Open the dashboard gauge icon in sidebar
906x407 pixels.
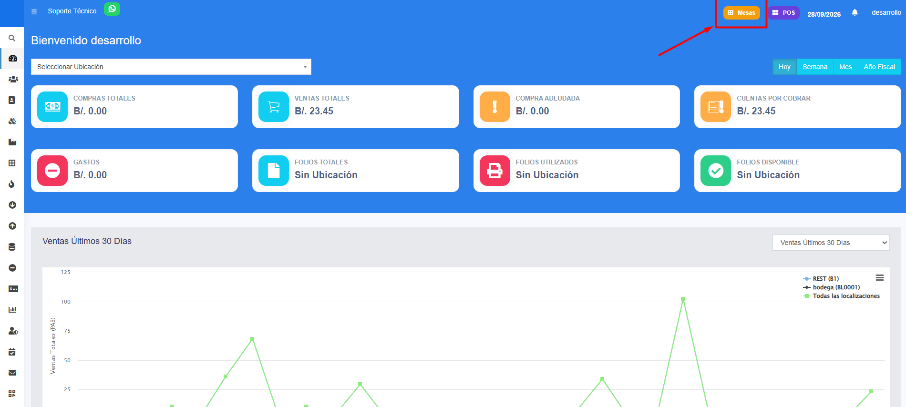pyautogui.click(x=12, y=58)
